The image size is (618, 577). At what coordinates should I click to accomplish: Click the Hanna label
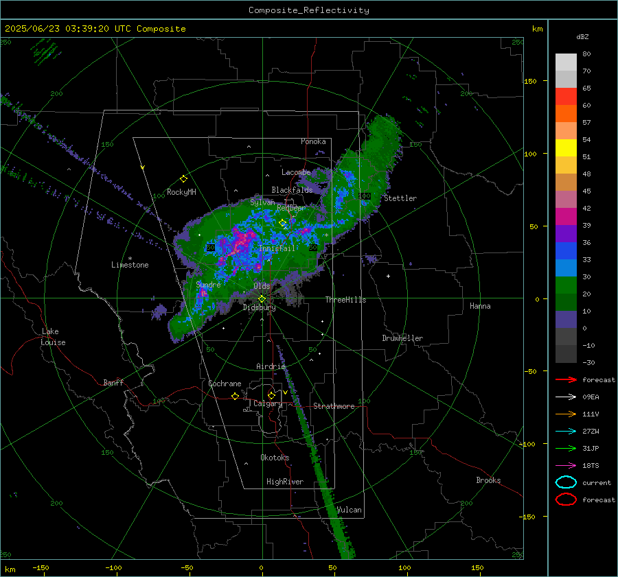(x=480, y=306)
